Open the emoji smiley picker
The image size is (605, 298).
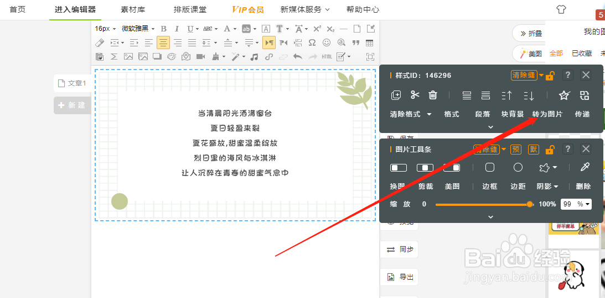pos(327,42)
